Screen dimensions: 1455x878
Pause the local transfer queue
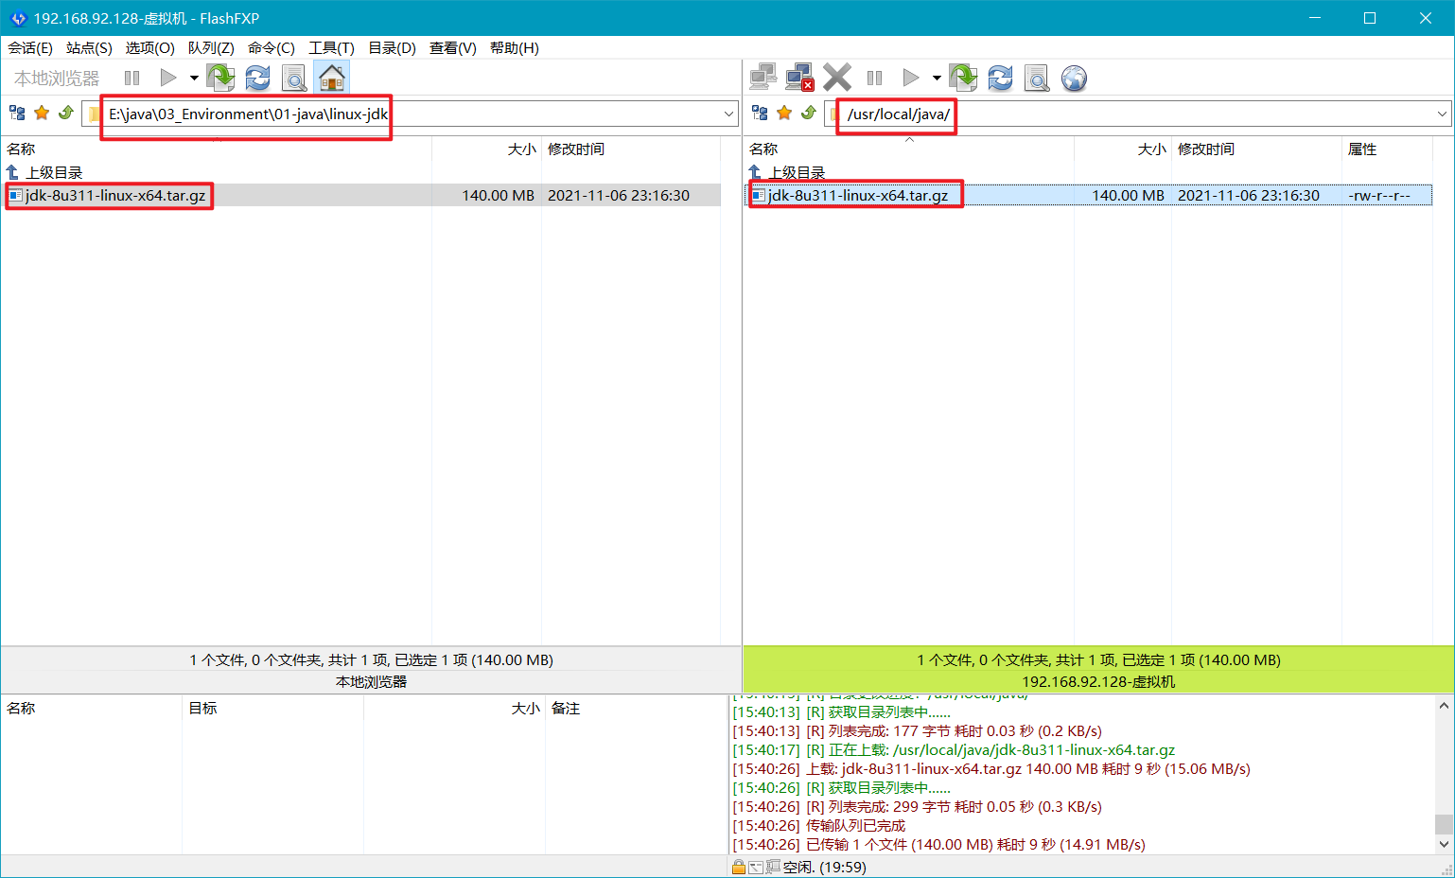point(131,78)
